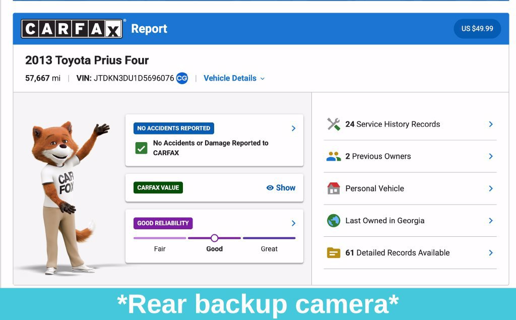This screenshot has width=516, height=320.
Task: Click the 2013 Toyota Prius Four heading
Action: 87,60
